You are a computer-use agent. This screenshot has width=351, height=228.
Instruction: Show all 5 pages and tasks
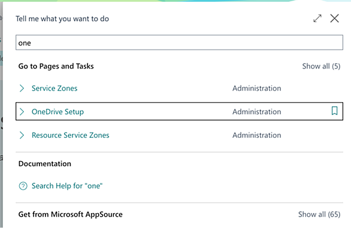[x=321, y=66]
